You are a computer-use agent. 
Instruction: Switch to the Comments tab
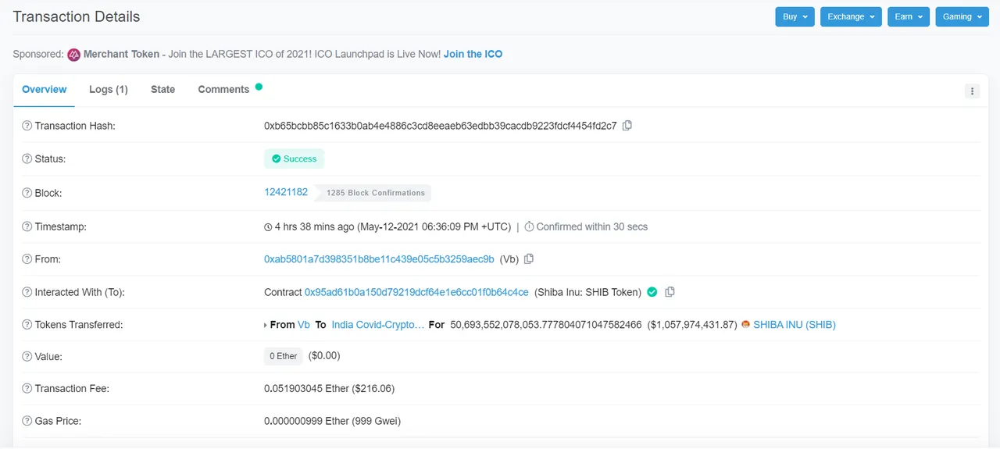click(223, 90)
